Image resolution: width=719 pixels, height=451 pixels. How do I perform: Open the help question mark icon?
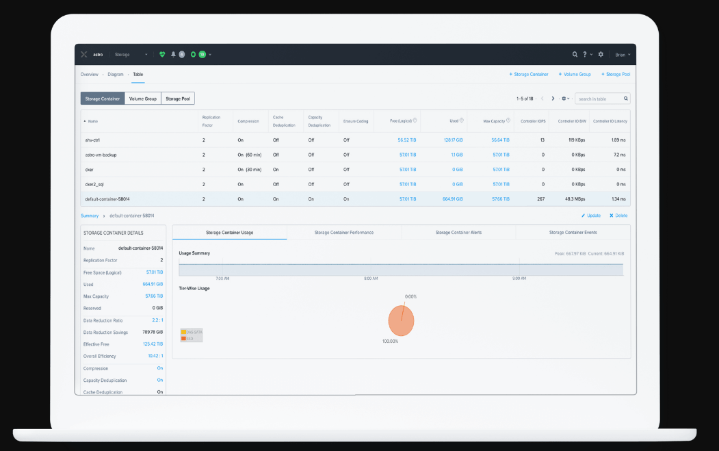coord(585,54)
